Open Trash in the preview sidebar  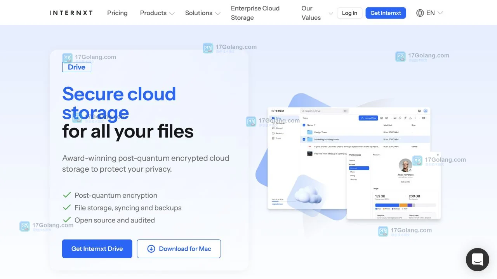(276, 138)
